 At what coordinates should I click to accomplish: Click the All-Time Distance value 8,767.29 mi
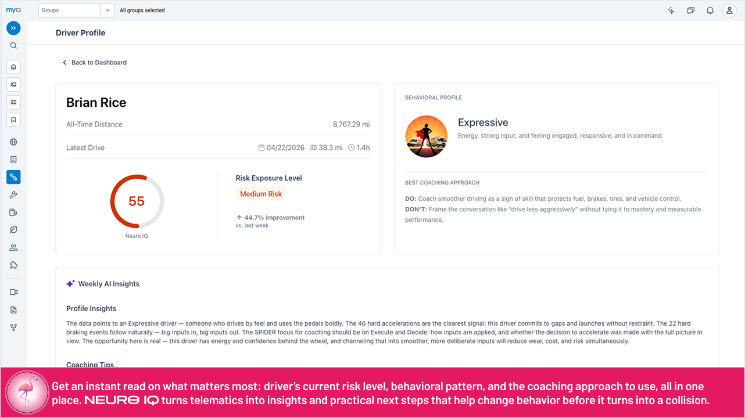click(351, 124)
